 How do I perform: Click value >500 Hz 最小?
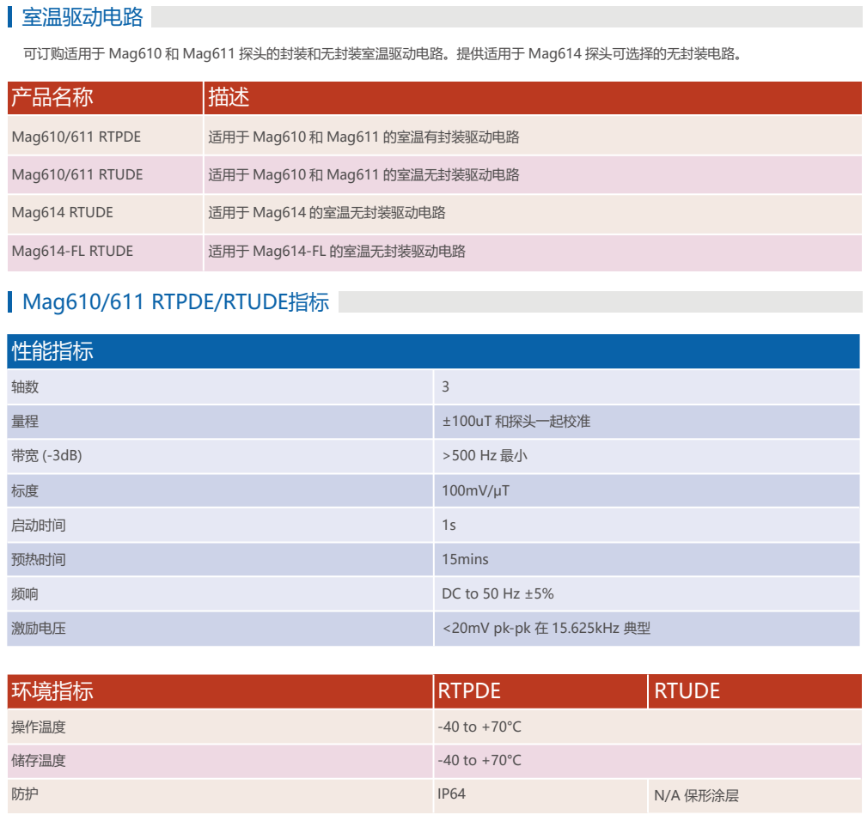pyautogui.click(x=485, y=455)
